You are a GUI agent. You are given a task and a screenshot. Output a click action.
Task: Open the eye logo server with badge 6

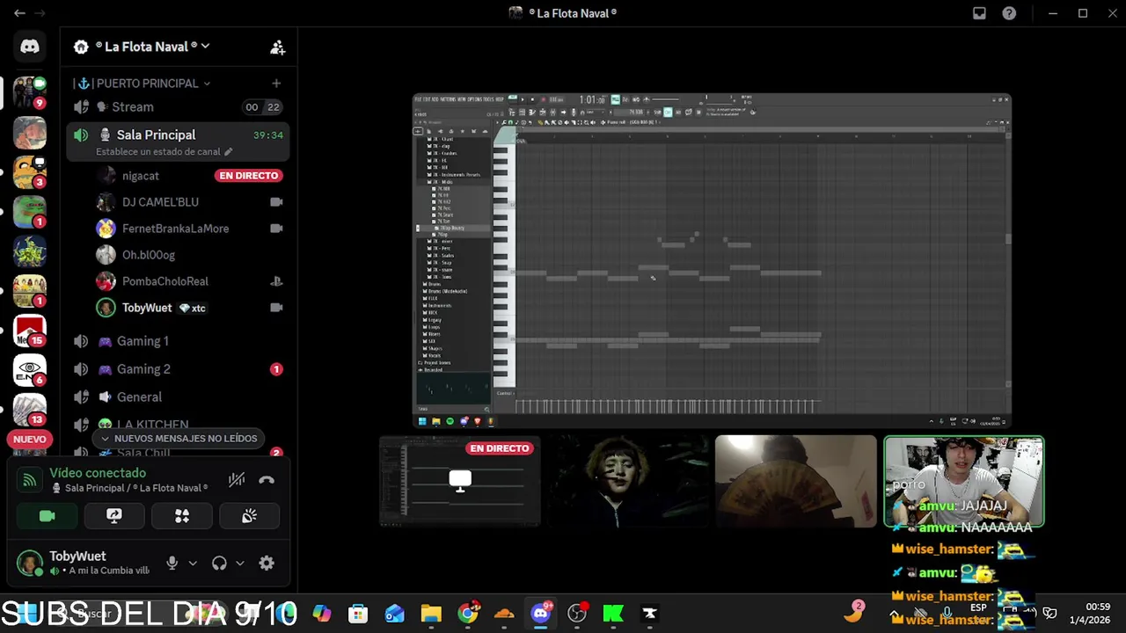(30, 369)
